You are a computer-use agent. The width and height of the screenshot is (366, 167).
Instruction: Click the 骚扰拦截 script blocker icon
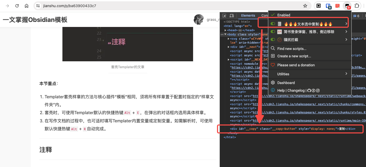tap(279, 40)
